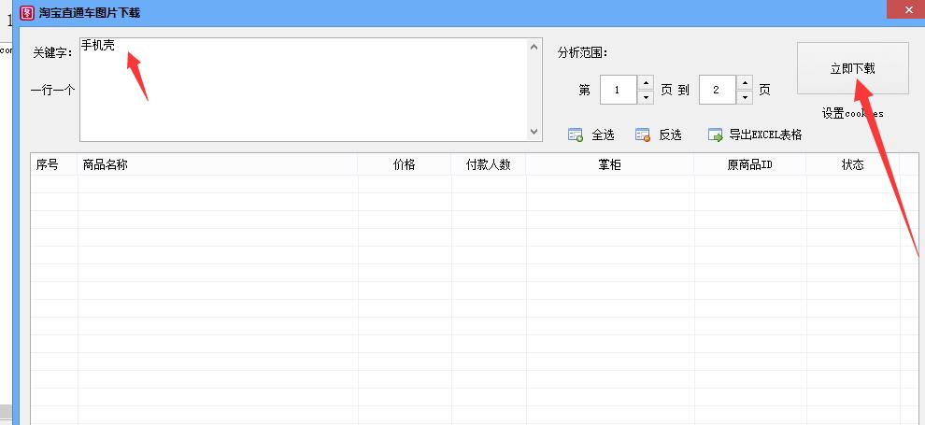Click the 导出EXCEL表格 export icon
Screen dimensions: 925x425
pyautogui.click(x=716, y=135)
